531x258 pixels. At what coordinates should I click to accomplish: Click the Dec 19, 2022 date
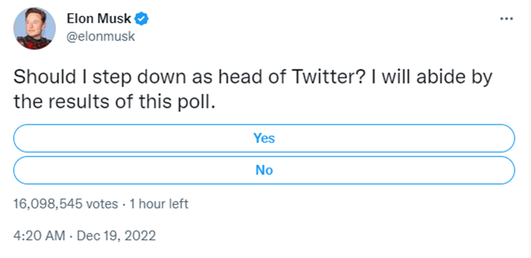tap(119, 234)
